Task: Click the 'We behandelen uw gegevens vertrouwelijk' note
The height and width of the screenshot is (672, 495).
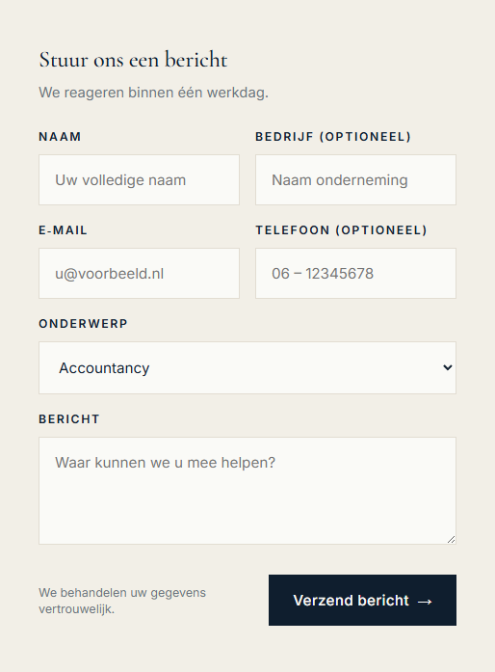Action: coord(122,601)
